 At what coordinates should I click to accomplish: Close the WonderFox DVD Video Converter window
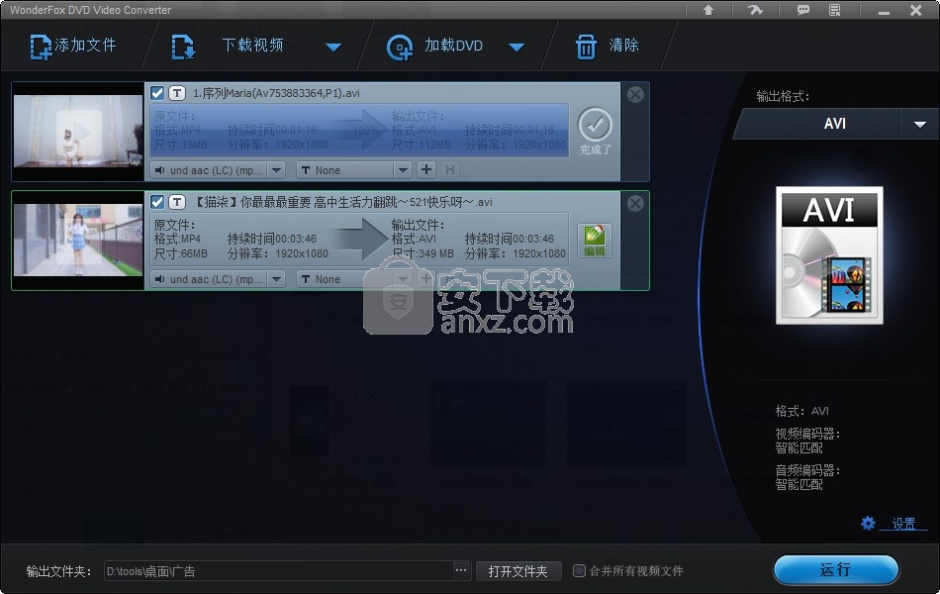tap(915, 10)
